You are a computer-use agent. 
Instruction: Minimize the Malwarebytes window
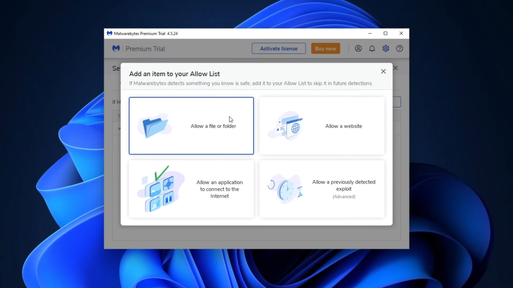(370, 33)
